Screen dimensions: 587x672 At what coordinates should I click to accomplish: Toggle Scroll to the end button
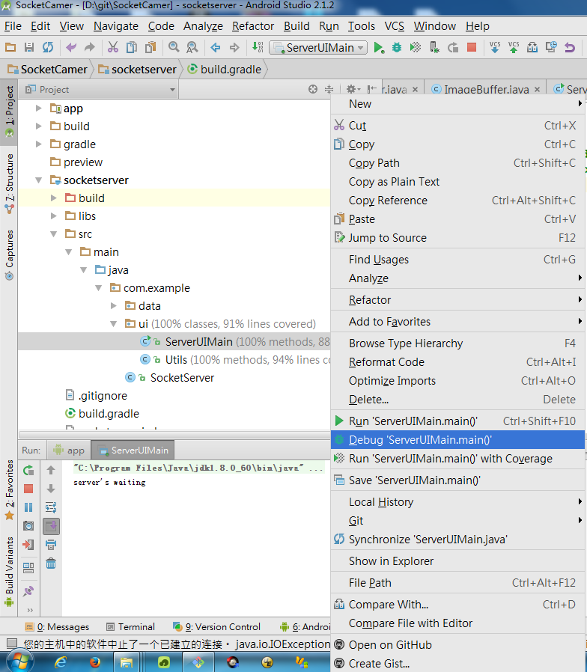point(51,526)
